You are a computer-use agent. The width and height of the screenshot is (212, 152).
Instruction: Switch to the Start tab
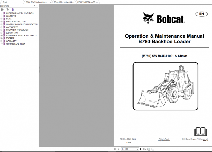[x=5, y=2]
